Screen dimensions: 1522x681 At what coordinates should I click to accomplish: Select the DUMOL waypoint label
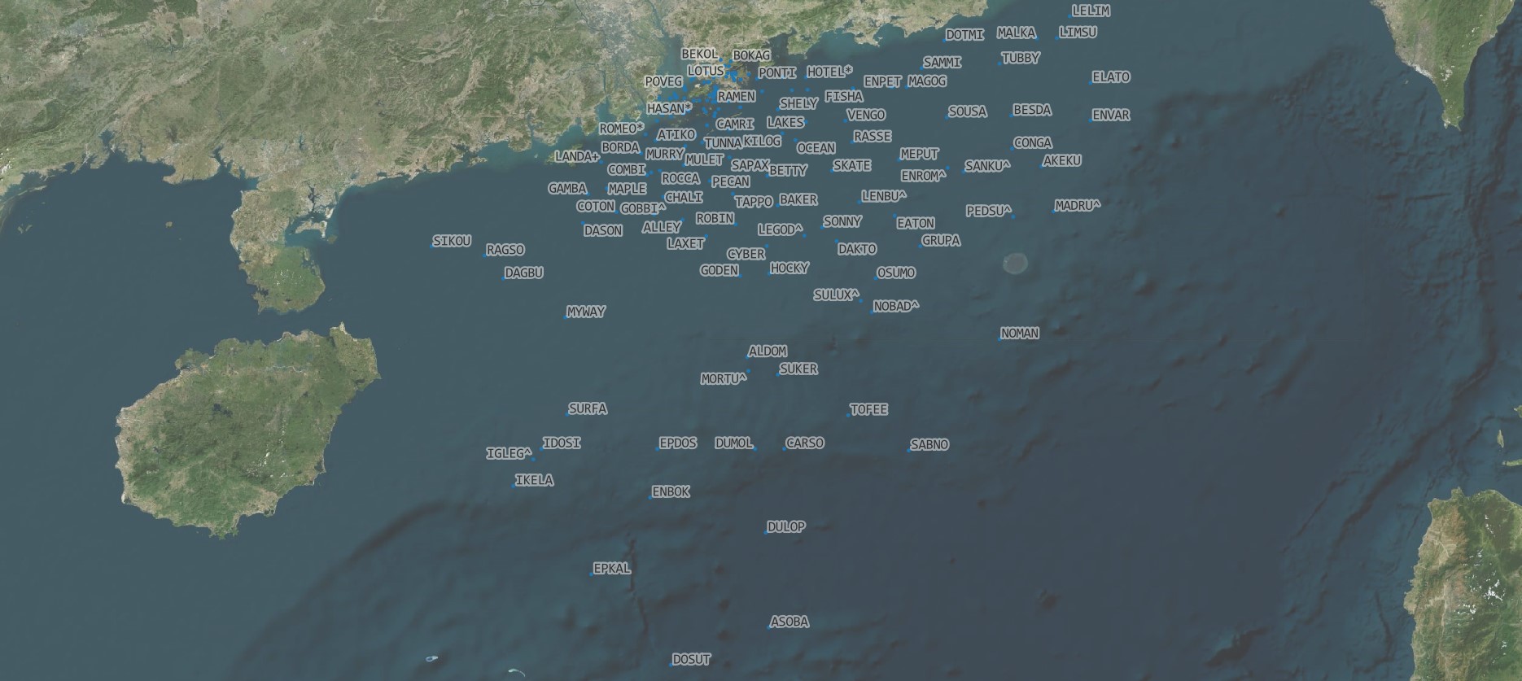734,443
